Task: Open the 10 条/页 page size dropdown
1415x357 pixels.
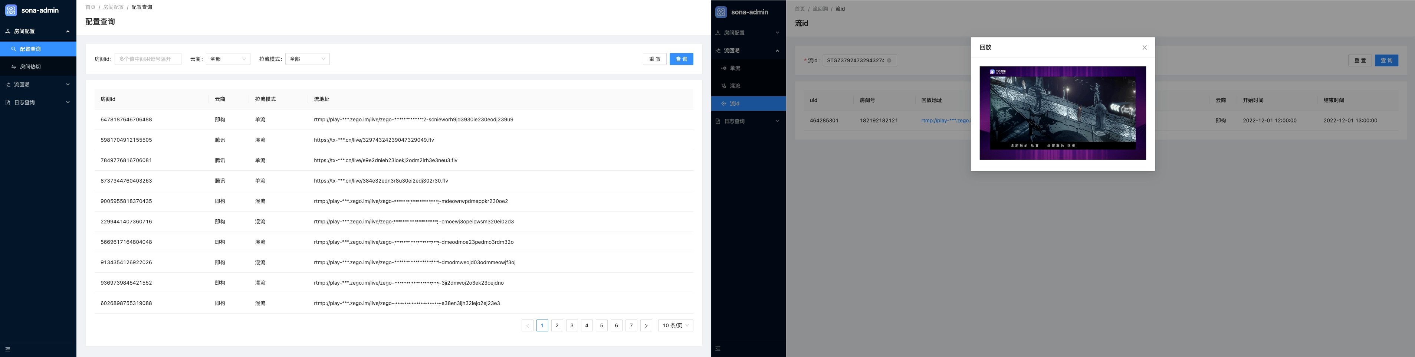Action: pos(676,326)
